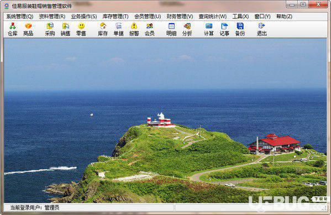Open the 查询统计(W) menu

tap(213, 17)
